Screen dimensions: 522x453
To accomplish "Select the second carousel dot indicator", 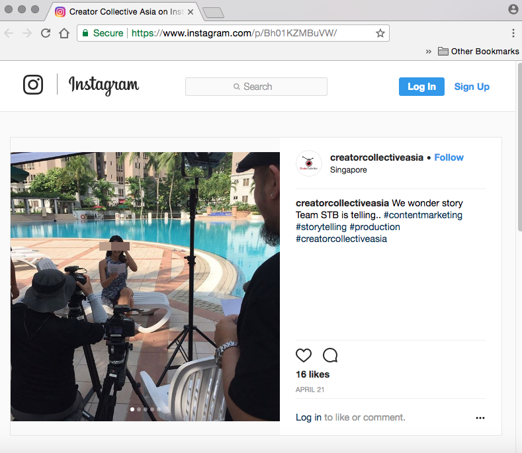I will click(x=138, y=409).
